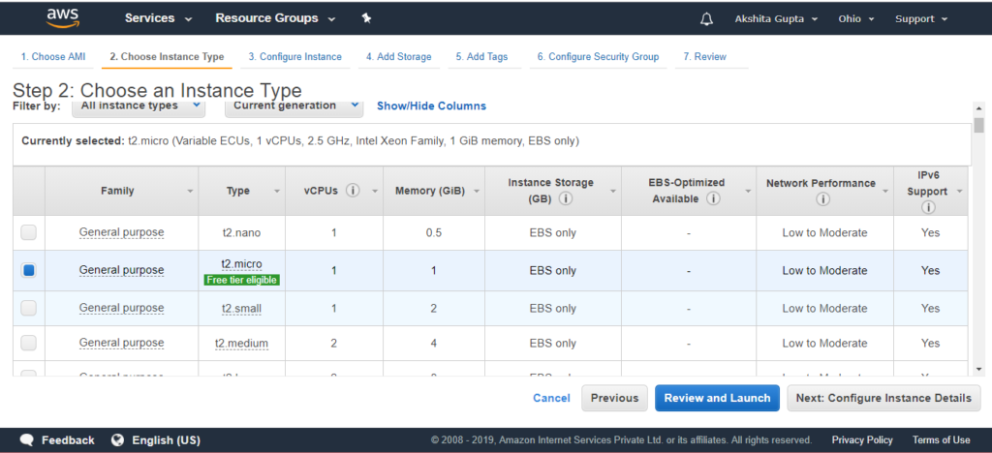The image size is (992, 453).
Task: Open the Services dropdown
Action: point(158,18)
